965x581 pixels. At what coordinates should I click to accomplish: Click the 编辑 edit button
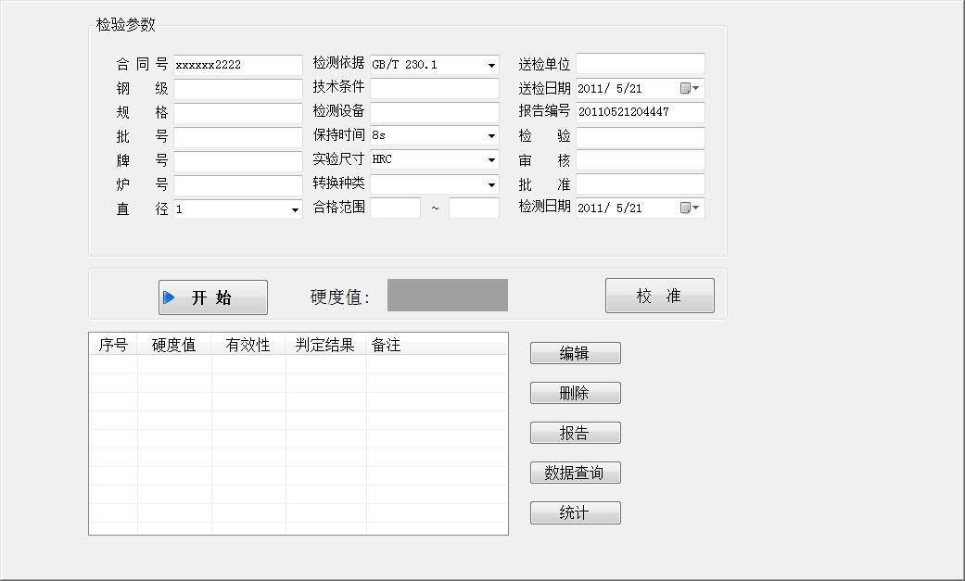pyautogui.click(x=575, y=353)
